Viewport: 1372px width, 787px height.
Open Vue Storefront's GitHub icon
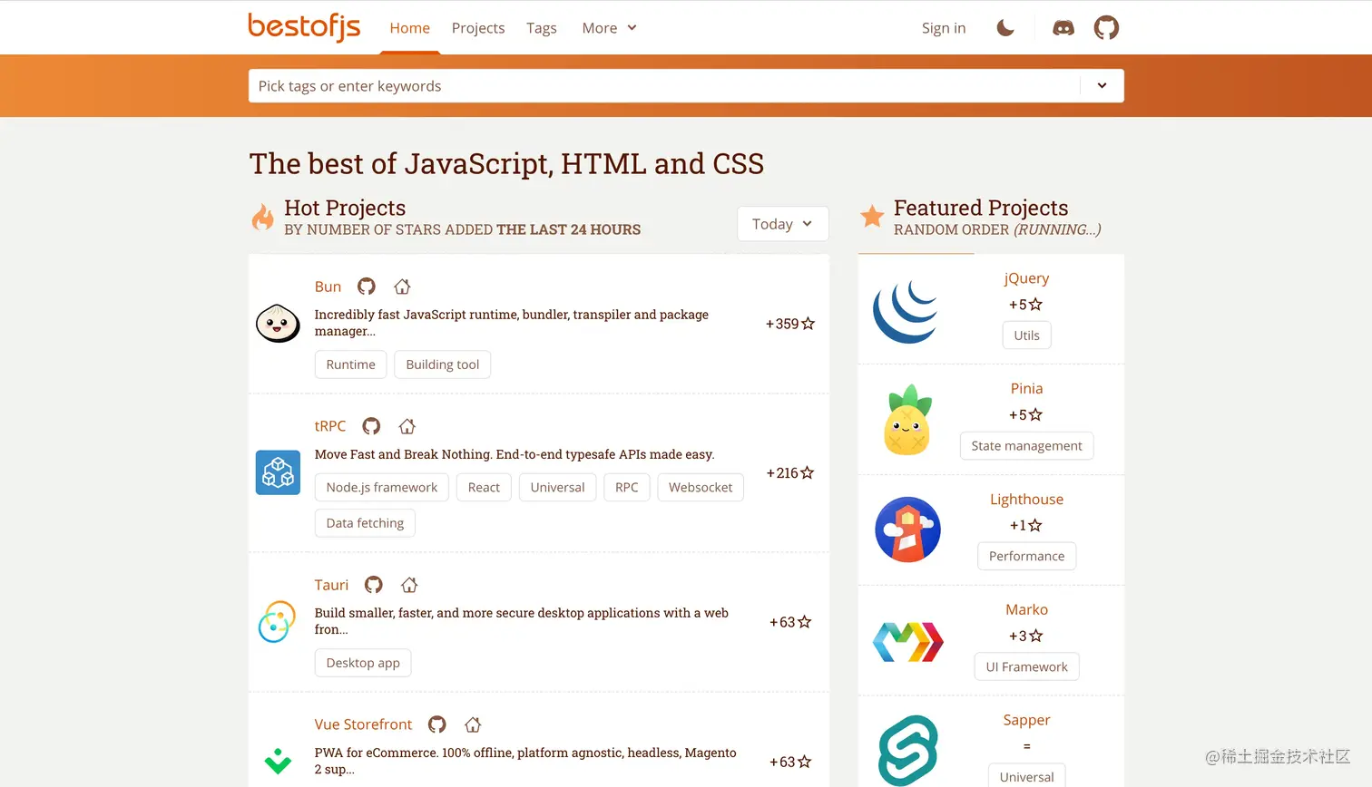[x=437, y=724]
